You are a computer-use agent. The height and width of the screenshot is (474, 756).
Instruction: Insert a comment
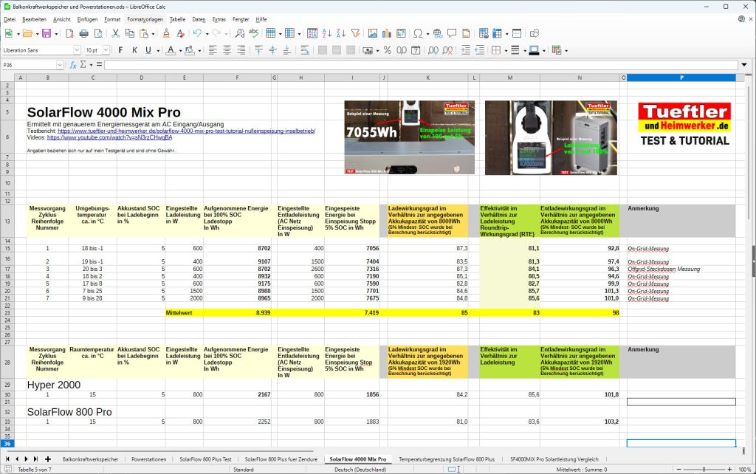[452, 33]
